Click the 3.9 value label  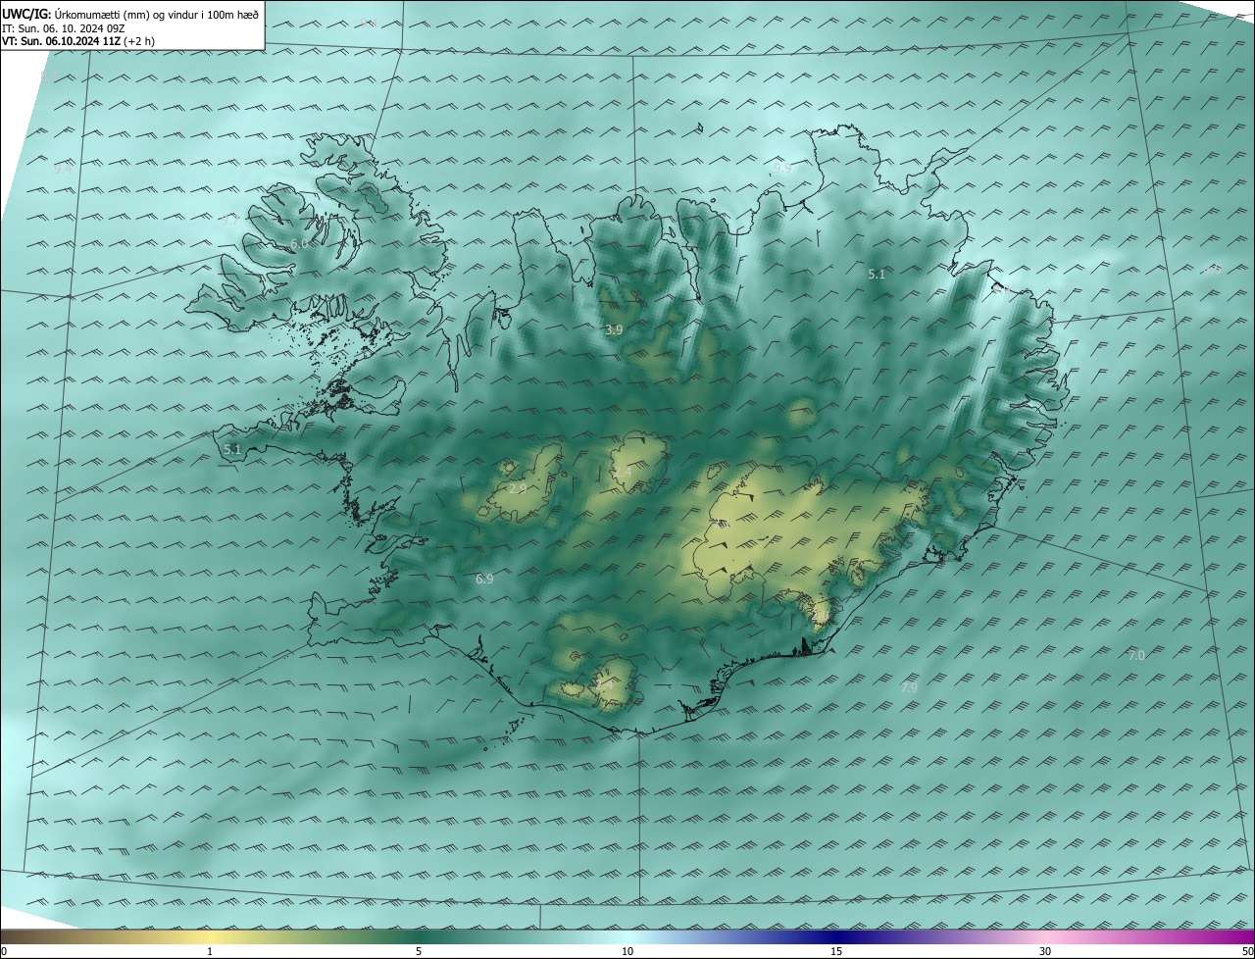[614, 330]
